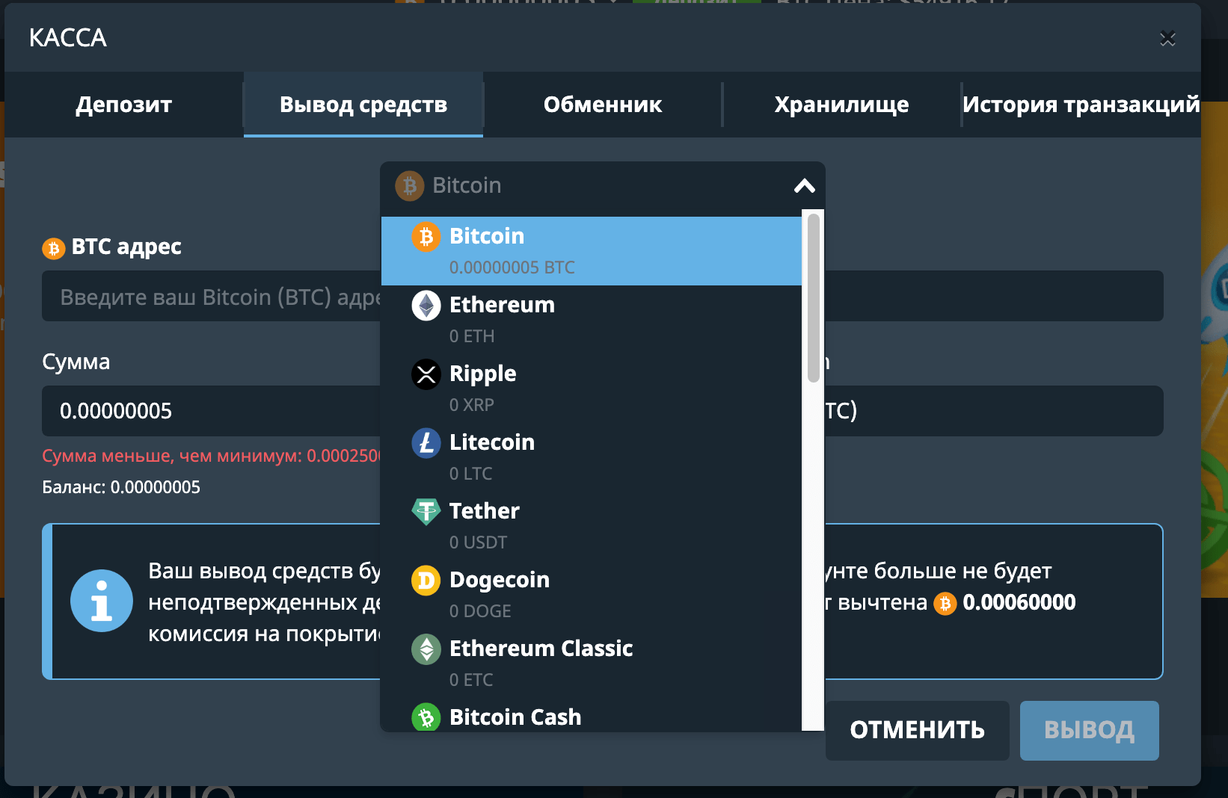Click the Ripple X icon

point(426,374)
